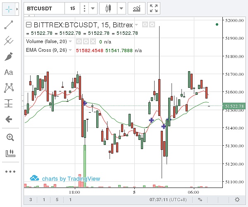Click the 18:00 time axis label
This screenshot has width=248, height=207.
point(74,192)
